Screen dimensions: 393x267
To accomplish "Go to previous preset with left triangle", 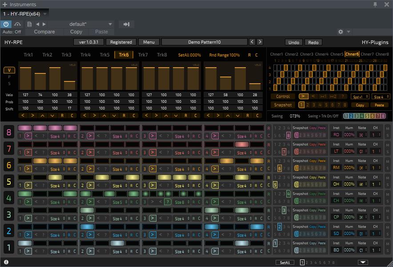I will (x=38, y=24).
